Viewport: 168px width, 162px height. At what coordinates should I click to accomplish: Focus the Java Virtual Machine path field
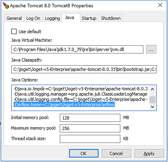pyautogui.click(x=77, y=49)
